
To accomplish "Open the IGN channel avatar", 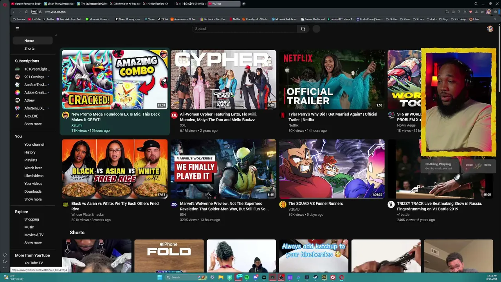I will coord(174,204).
